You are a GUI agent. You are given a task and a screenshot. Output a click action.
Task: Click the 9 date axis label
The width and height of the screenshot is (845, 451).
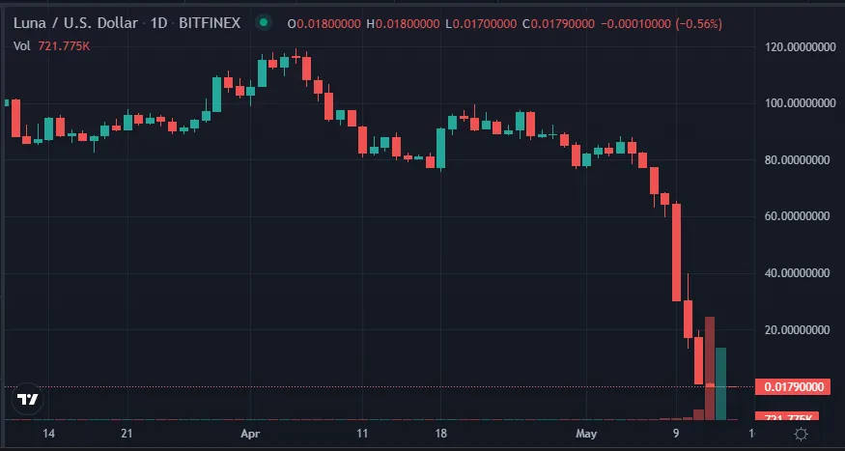(676, 434)
